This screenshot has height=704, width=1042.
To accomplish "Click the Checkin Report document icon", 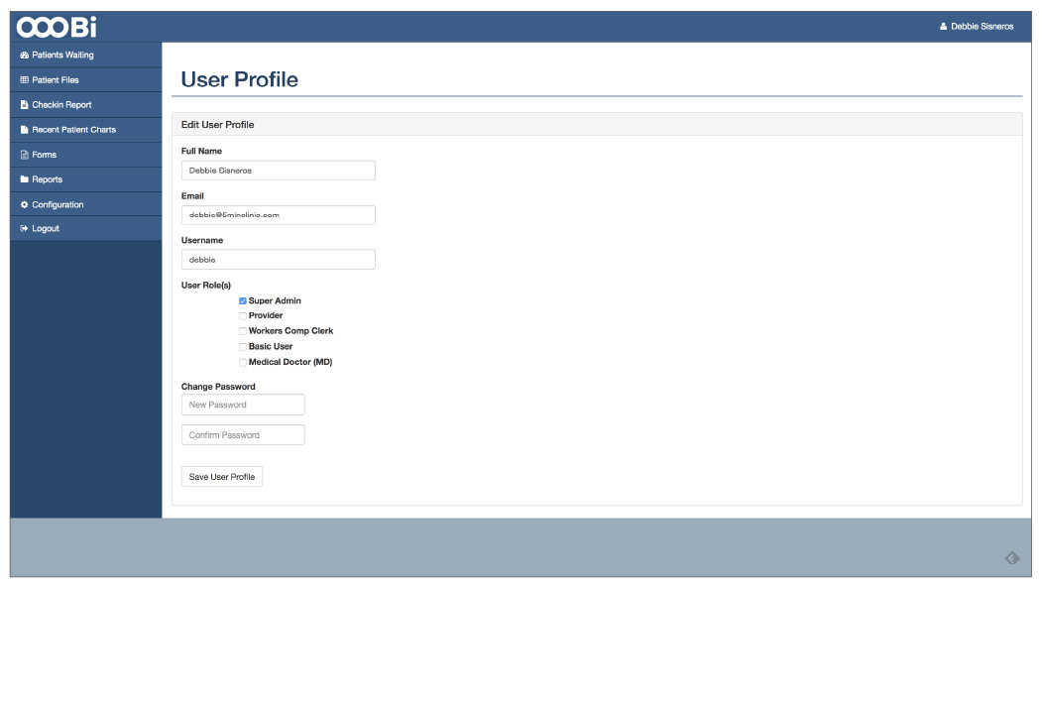I will tap(25, 105).
